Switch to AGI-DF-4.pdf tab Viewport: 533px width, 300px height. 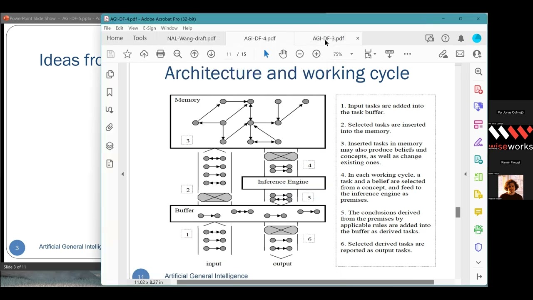point(260,38)
